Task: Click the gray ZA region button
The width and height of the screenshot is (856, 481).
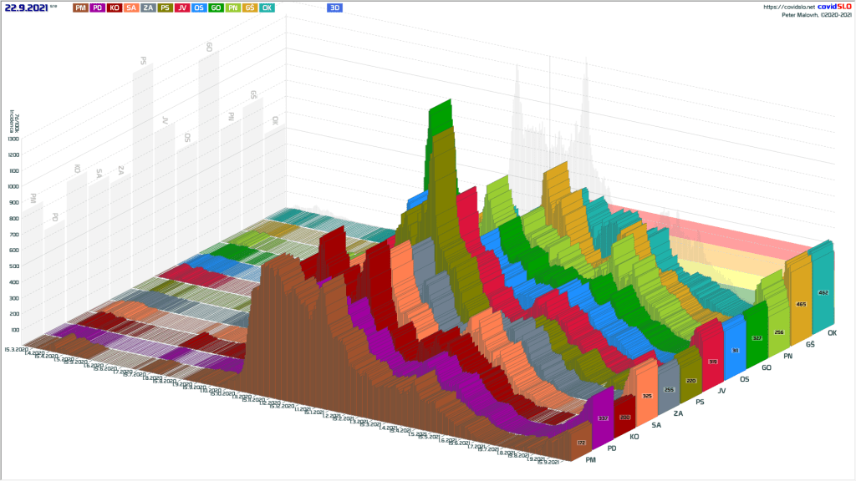Action: tap(148, 8)
